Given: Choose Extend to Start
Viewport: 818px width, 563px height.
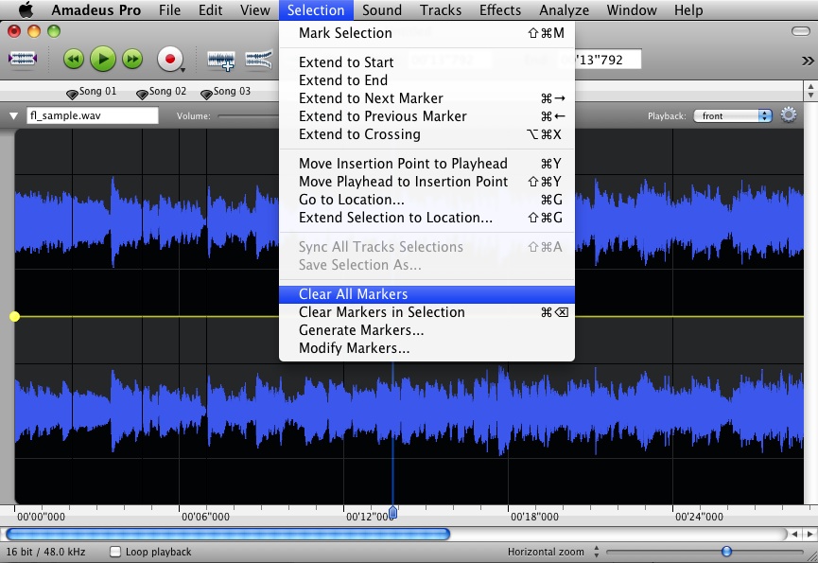Looking at the screenshot, I should coord(426,62).
